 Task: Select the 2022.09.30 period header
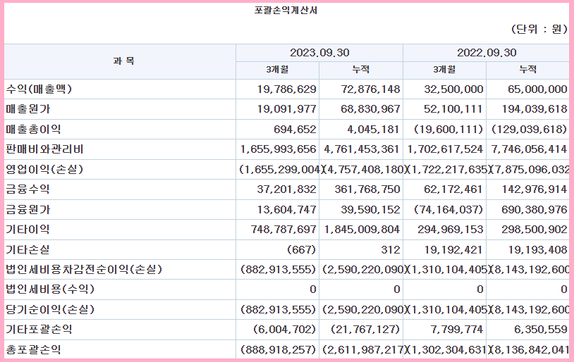click(487, 53)
